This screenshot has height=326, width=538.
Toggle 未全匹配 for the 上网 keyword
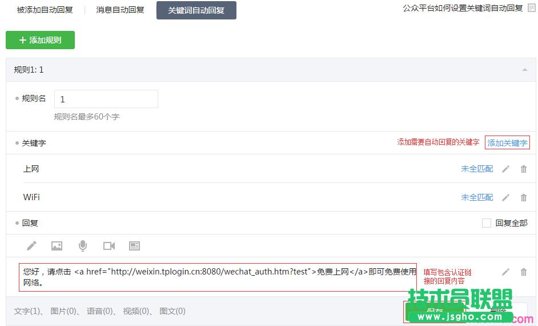pyautogui.click(x=477, y=169)
